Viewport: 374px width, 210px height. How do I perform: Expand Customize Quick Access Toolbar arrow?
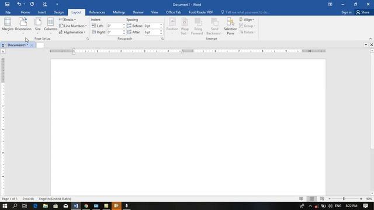point(57,4)
